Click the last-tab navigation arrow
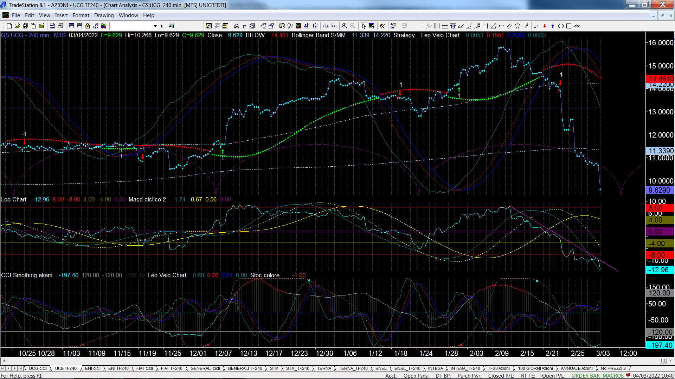Screen dimensions: 675x379 coord(20,368)
